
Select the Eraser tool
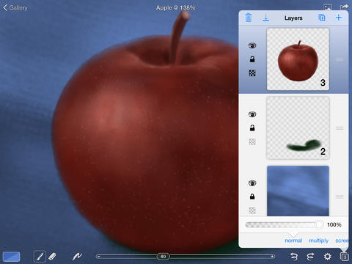point(52,257)
